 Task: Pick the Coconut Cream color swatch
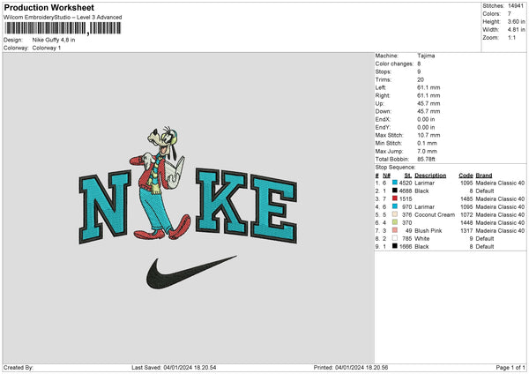(395, 214)
